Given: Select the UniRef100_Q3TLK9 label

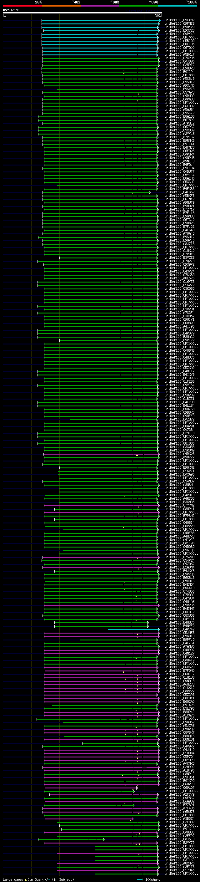Looking at the screenshot, I should pyautogui.click(x=179, y=860).
